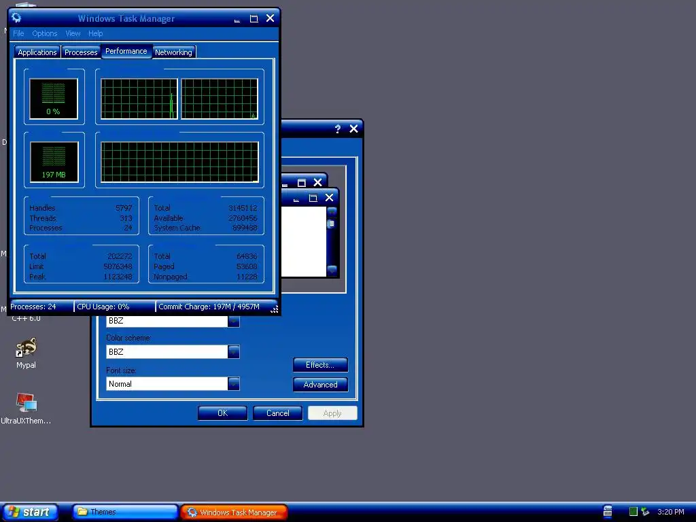This screenshot has width=696, height=522.
Task: Expand the Font size Normal dropdown
Action: (x=234, y=384)
